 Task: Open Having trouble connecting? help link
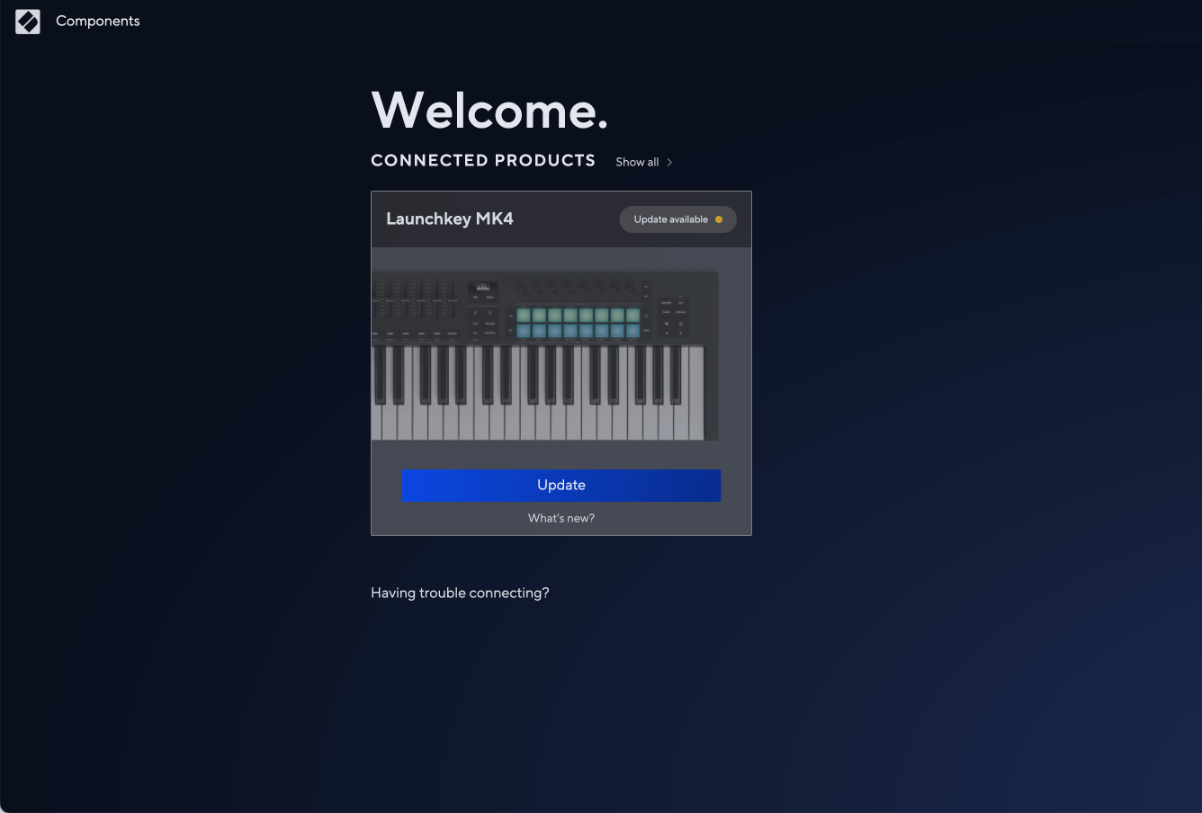[x=460, y=593]
